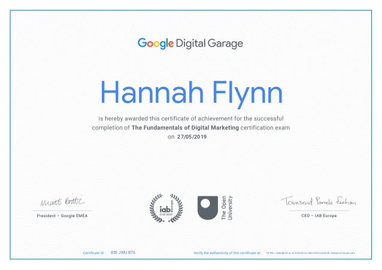382x270 pixels.
Task: Click the Townsend Pamela Feehan signature
Action: point(319,201)
